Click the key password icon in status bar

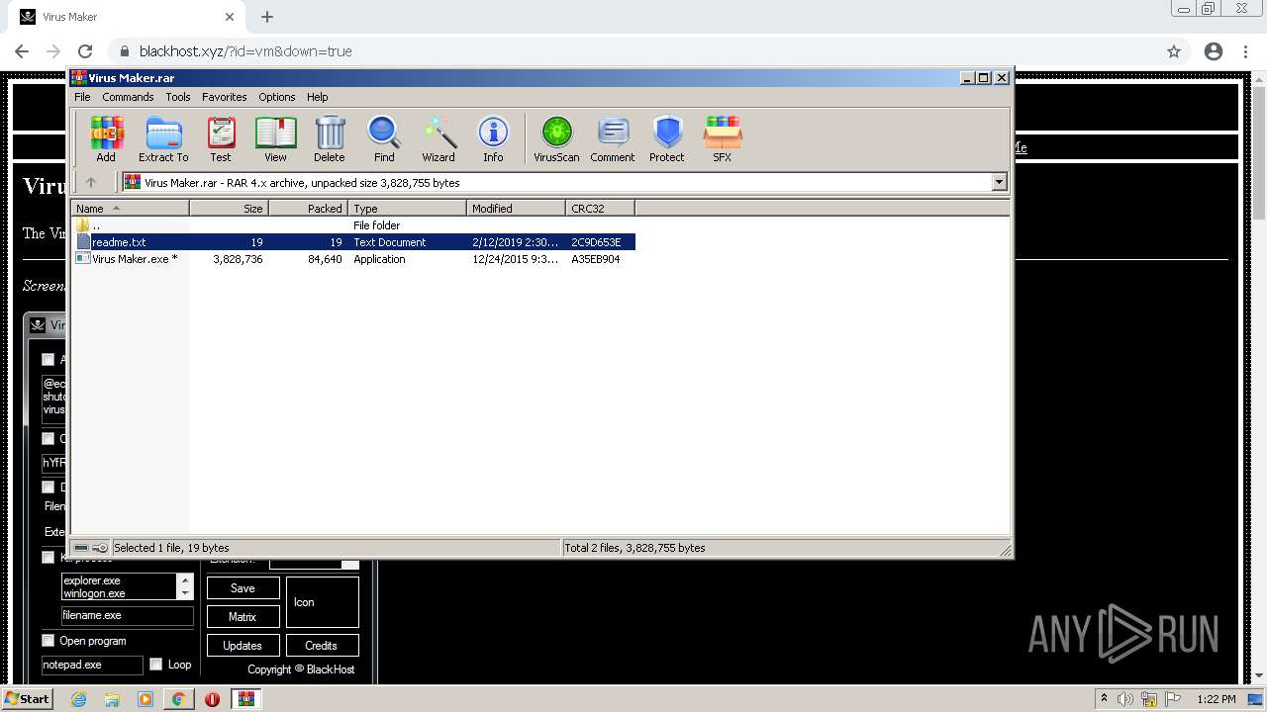[x=100, y=548]
